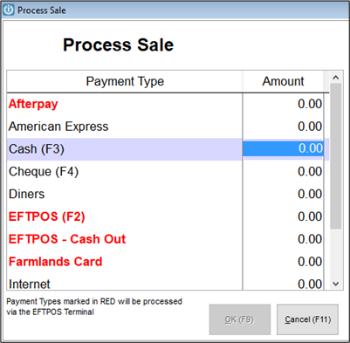The width and height of the screenshot is (350, 343).
Task: Select the EFTPOS - Cash Out payment type
Action: (67, 239)
